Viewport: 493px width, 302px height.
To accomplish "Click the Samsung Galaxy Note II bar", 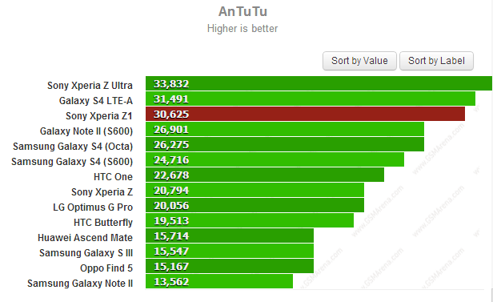I will click(219, 281).
